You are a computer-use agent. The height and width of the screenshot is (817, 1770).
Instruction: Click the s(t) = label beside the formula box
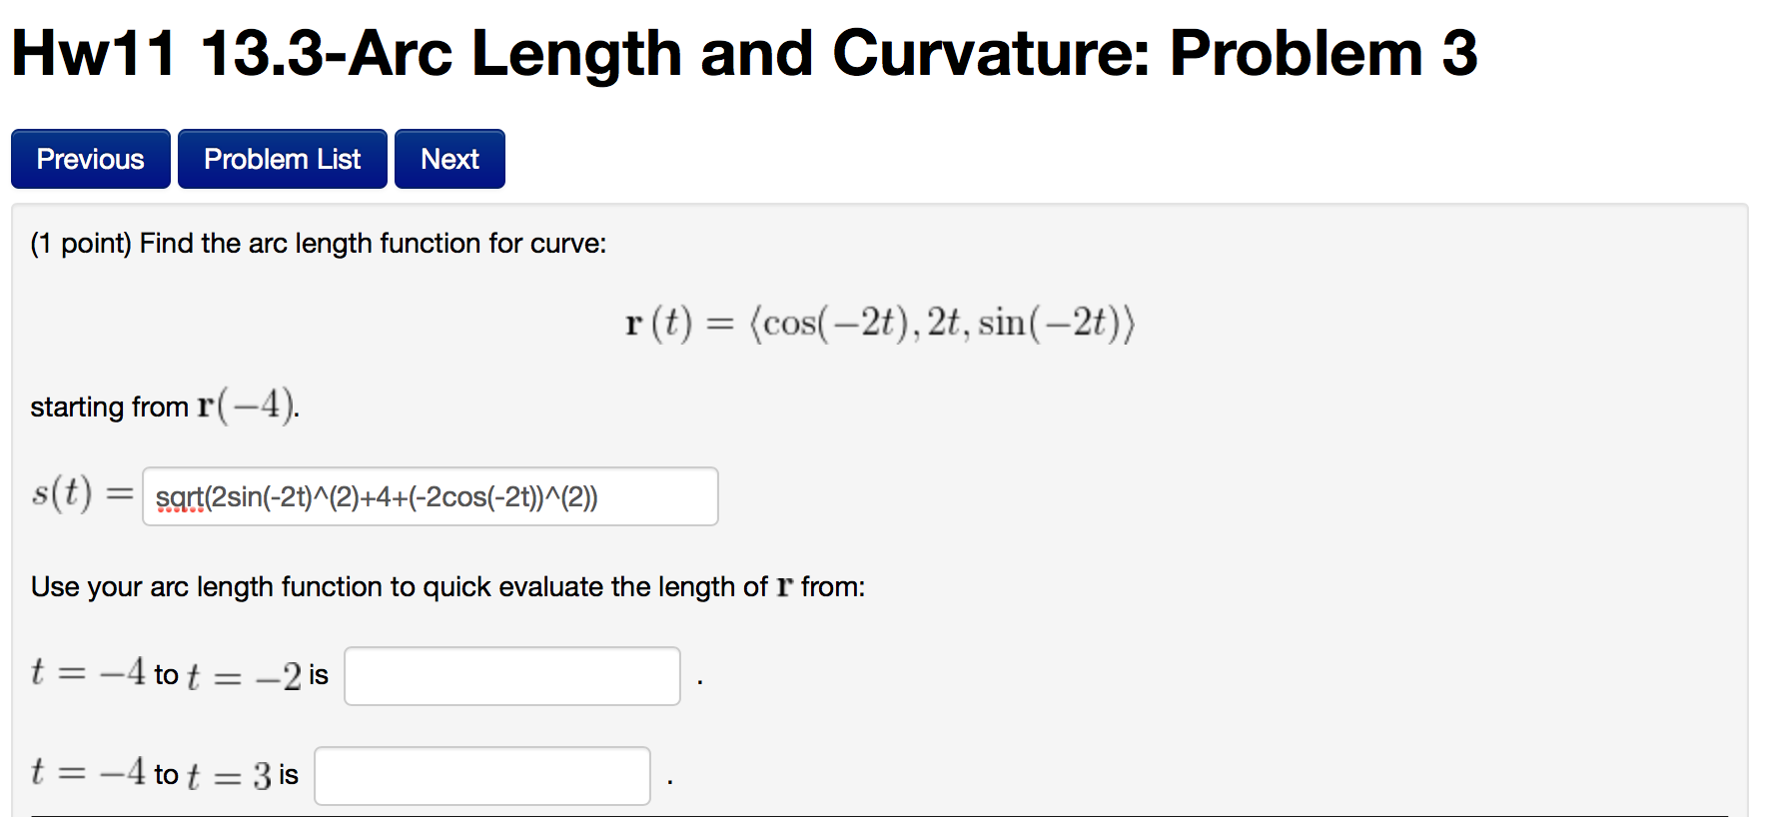tap(80, 492)
